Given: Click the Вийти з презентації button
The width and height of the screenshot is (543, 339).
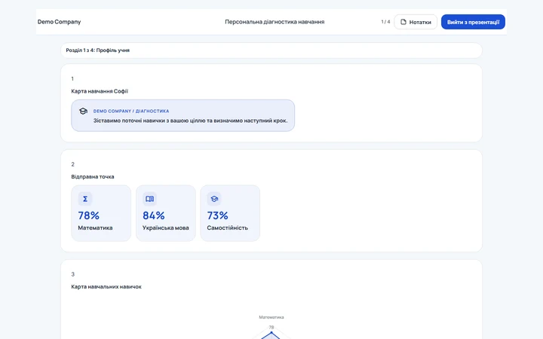Looking at the screenshot, I should [x=473, y=22].
